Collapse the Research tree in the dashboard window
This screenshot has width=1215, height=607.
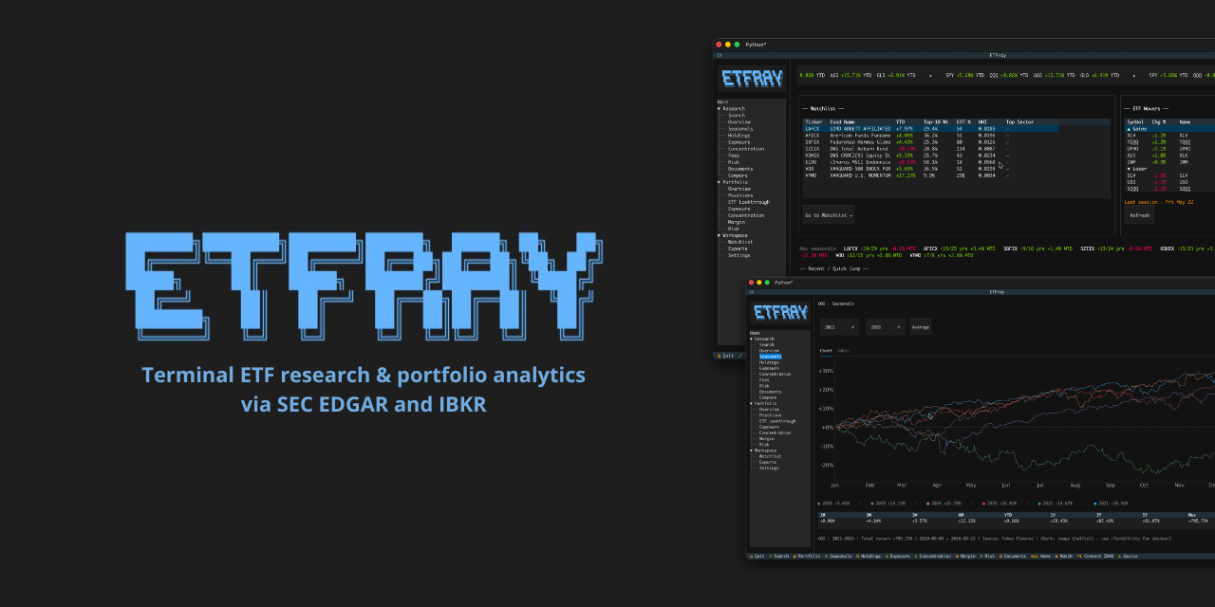(719, 108)
